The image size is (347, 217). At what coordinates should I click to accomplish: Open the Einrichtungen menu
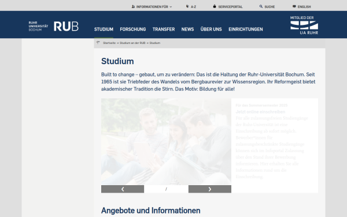click(246, 30)
